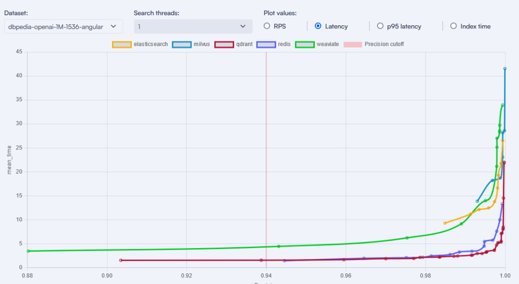This screenshot has width=519, height=284.
Task: Click the topmost milvus data point
Action: 505,68
